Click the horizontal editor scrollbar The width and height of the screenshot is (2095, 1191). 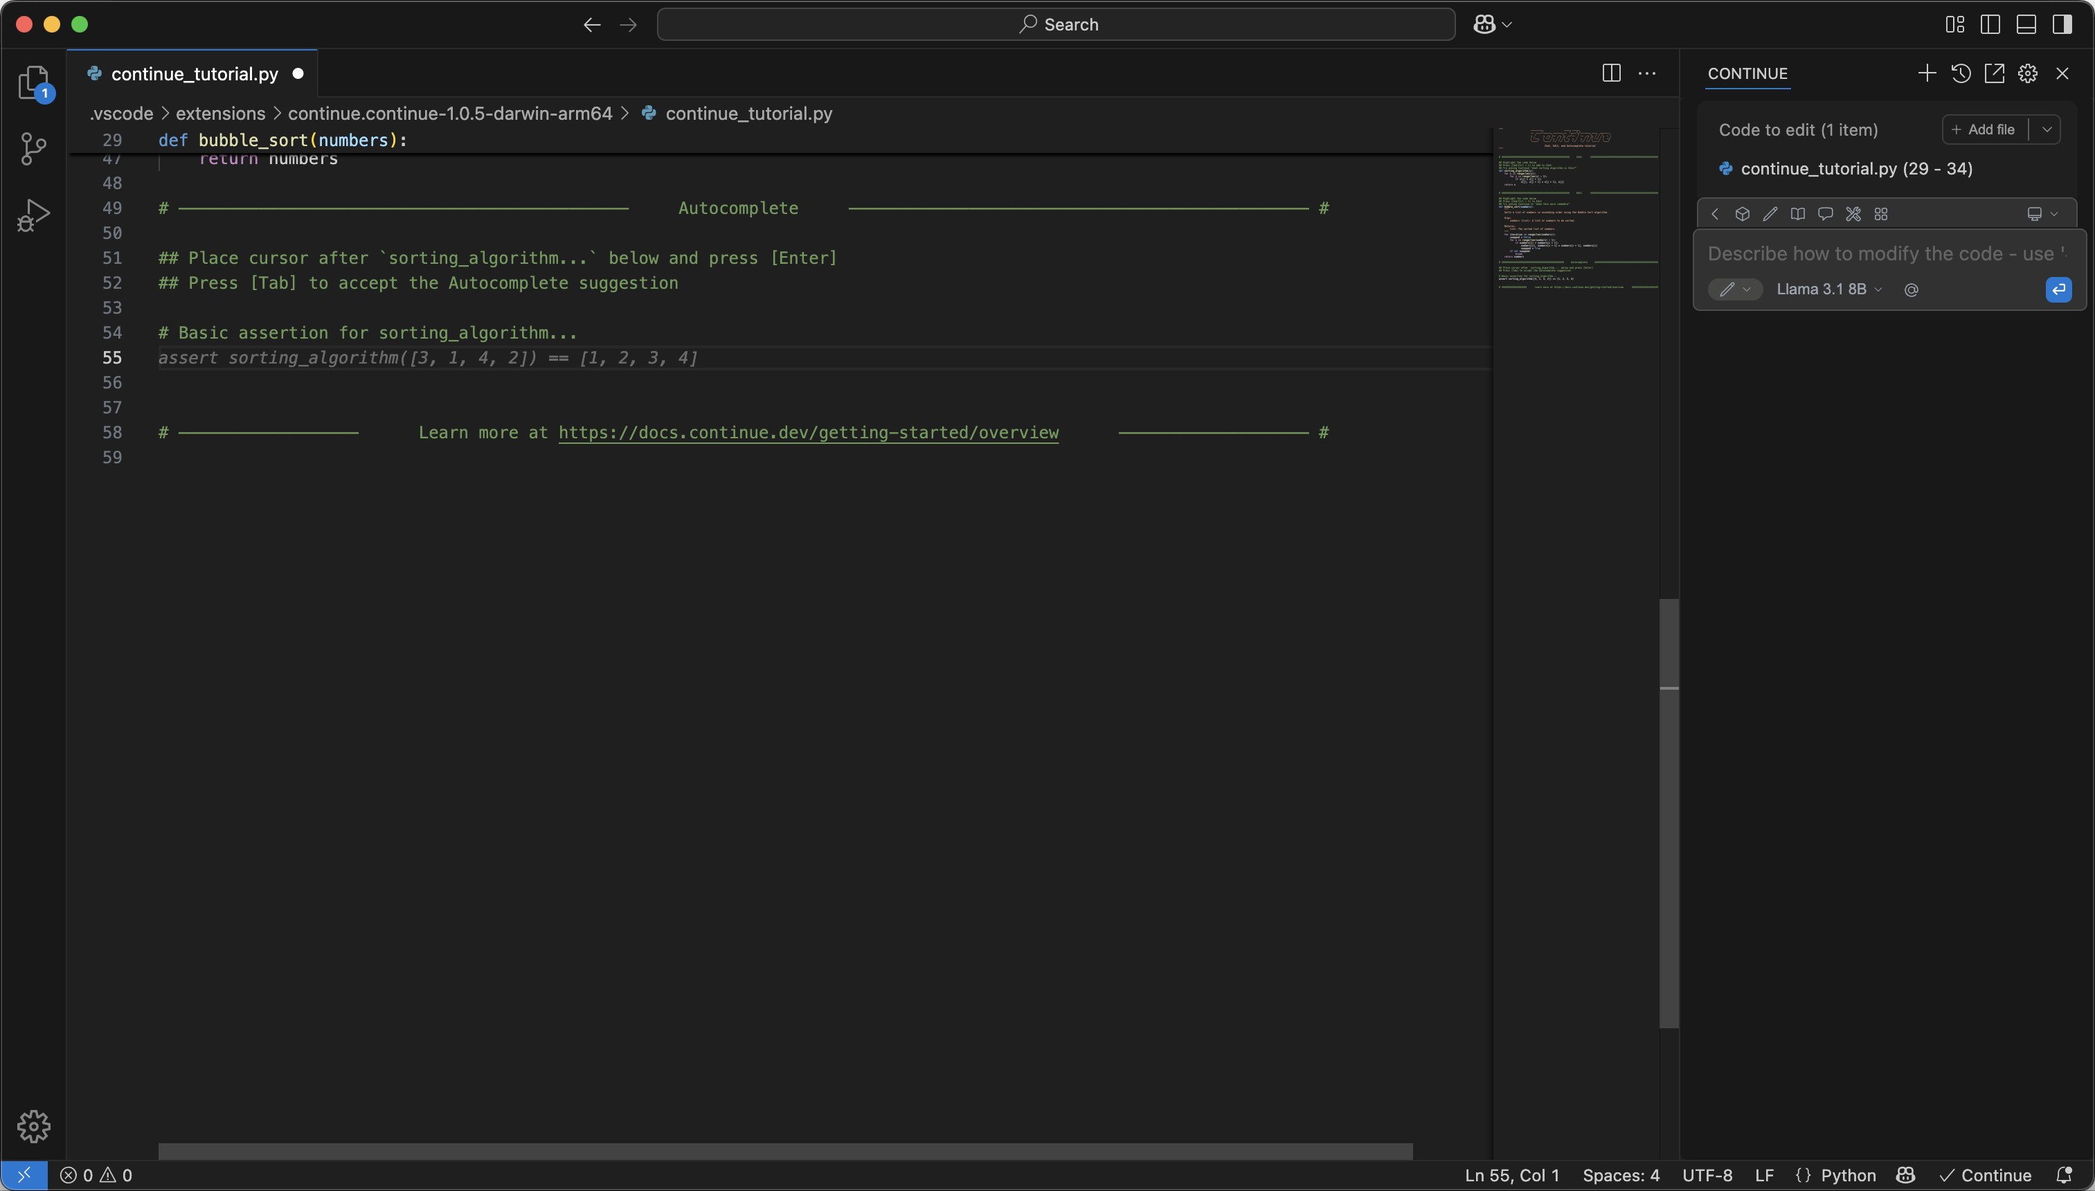[x=785, y=1151]
